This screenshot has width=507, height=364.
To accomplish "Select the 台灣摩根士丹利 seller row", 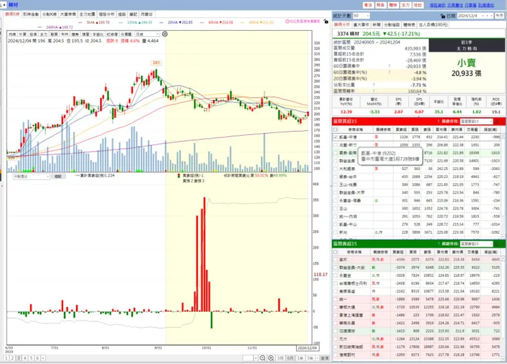I will click(417, 283).
